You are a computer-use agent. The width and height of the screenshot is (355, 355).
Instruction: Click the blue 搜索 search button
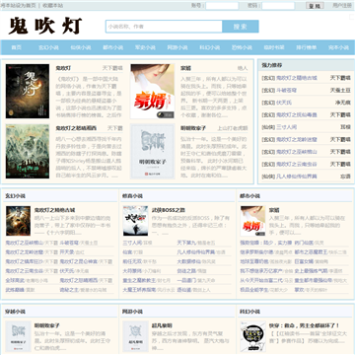pos(241,27)
